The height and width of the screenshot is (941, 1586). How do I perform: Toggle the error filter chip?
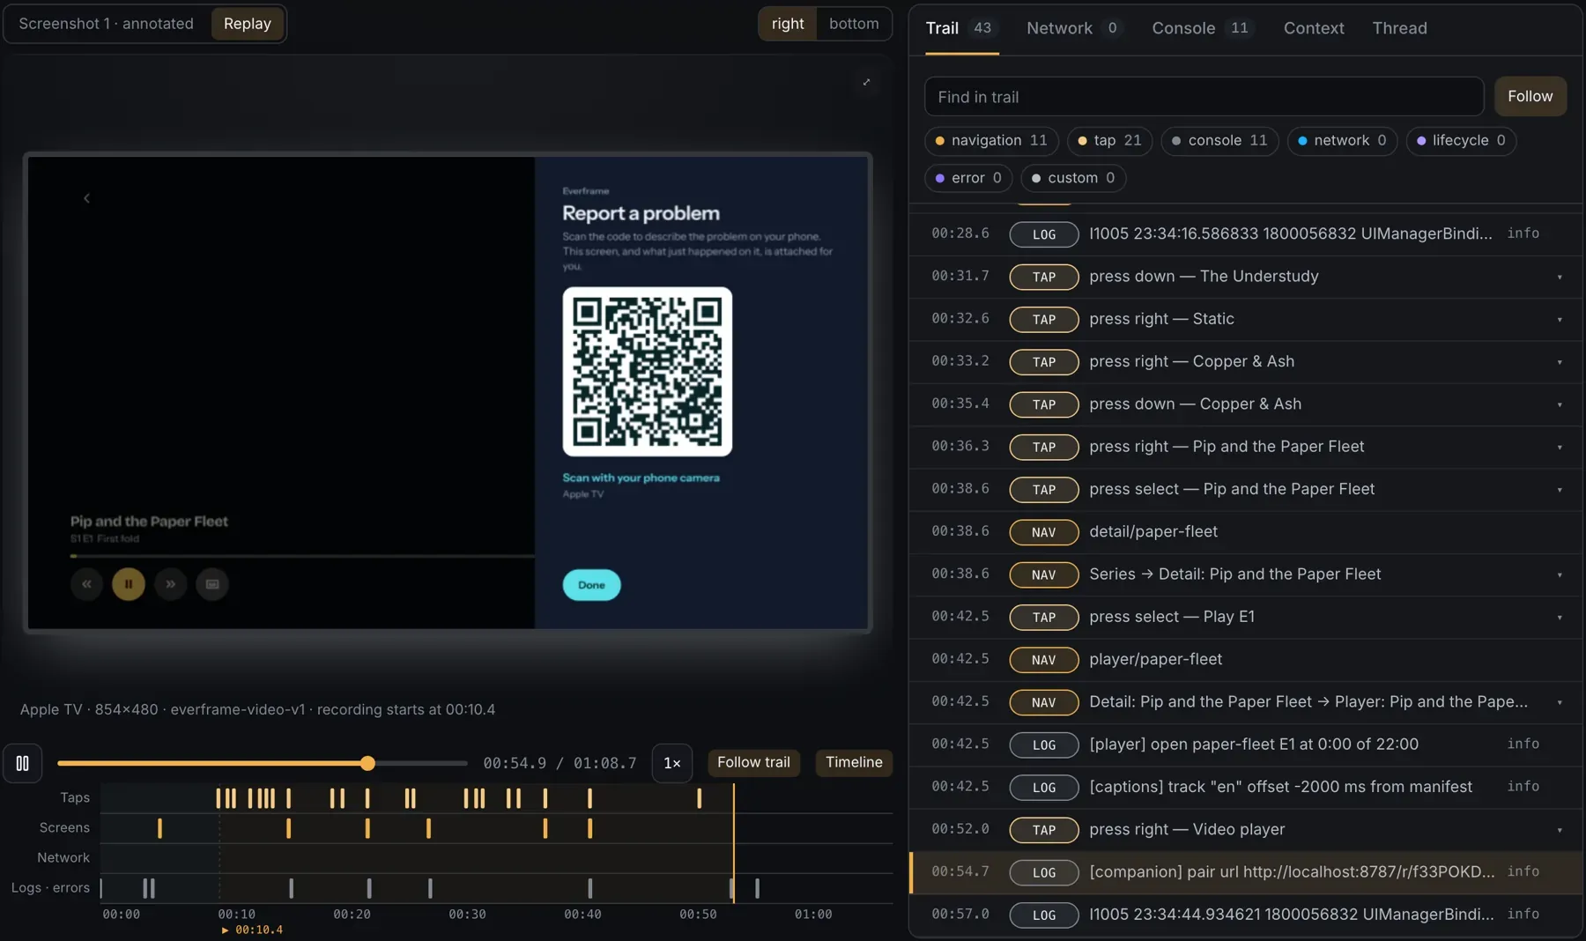pos(968,178)
